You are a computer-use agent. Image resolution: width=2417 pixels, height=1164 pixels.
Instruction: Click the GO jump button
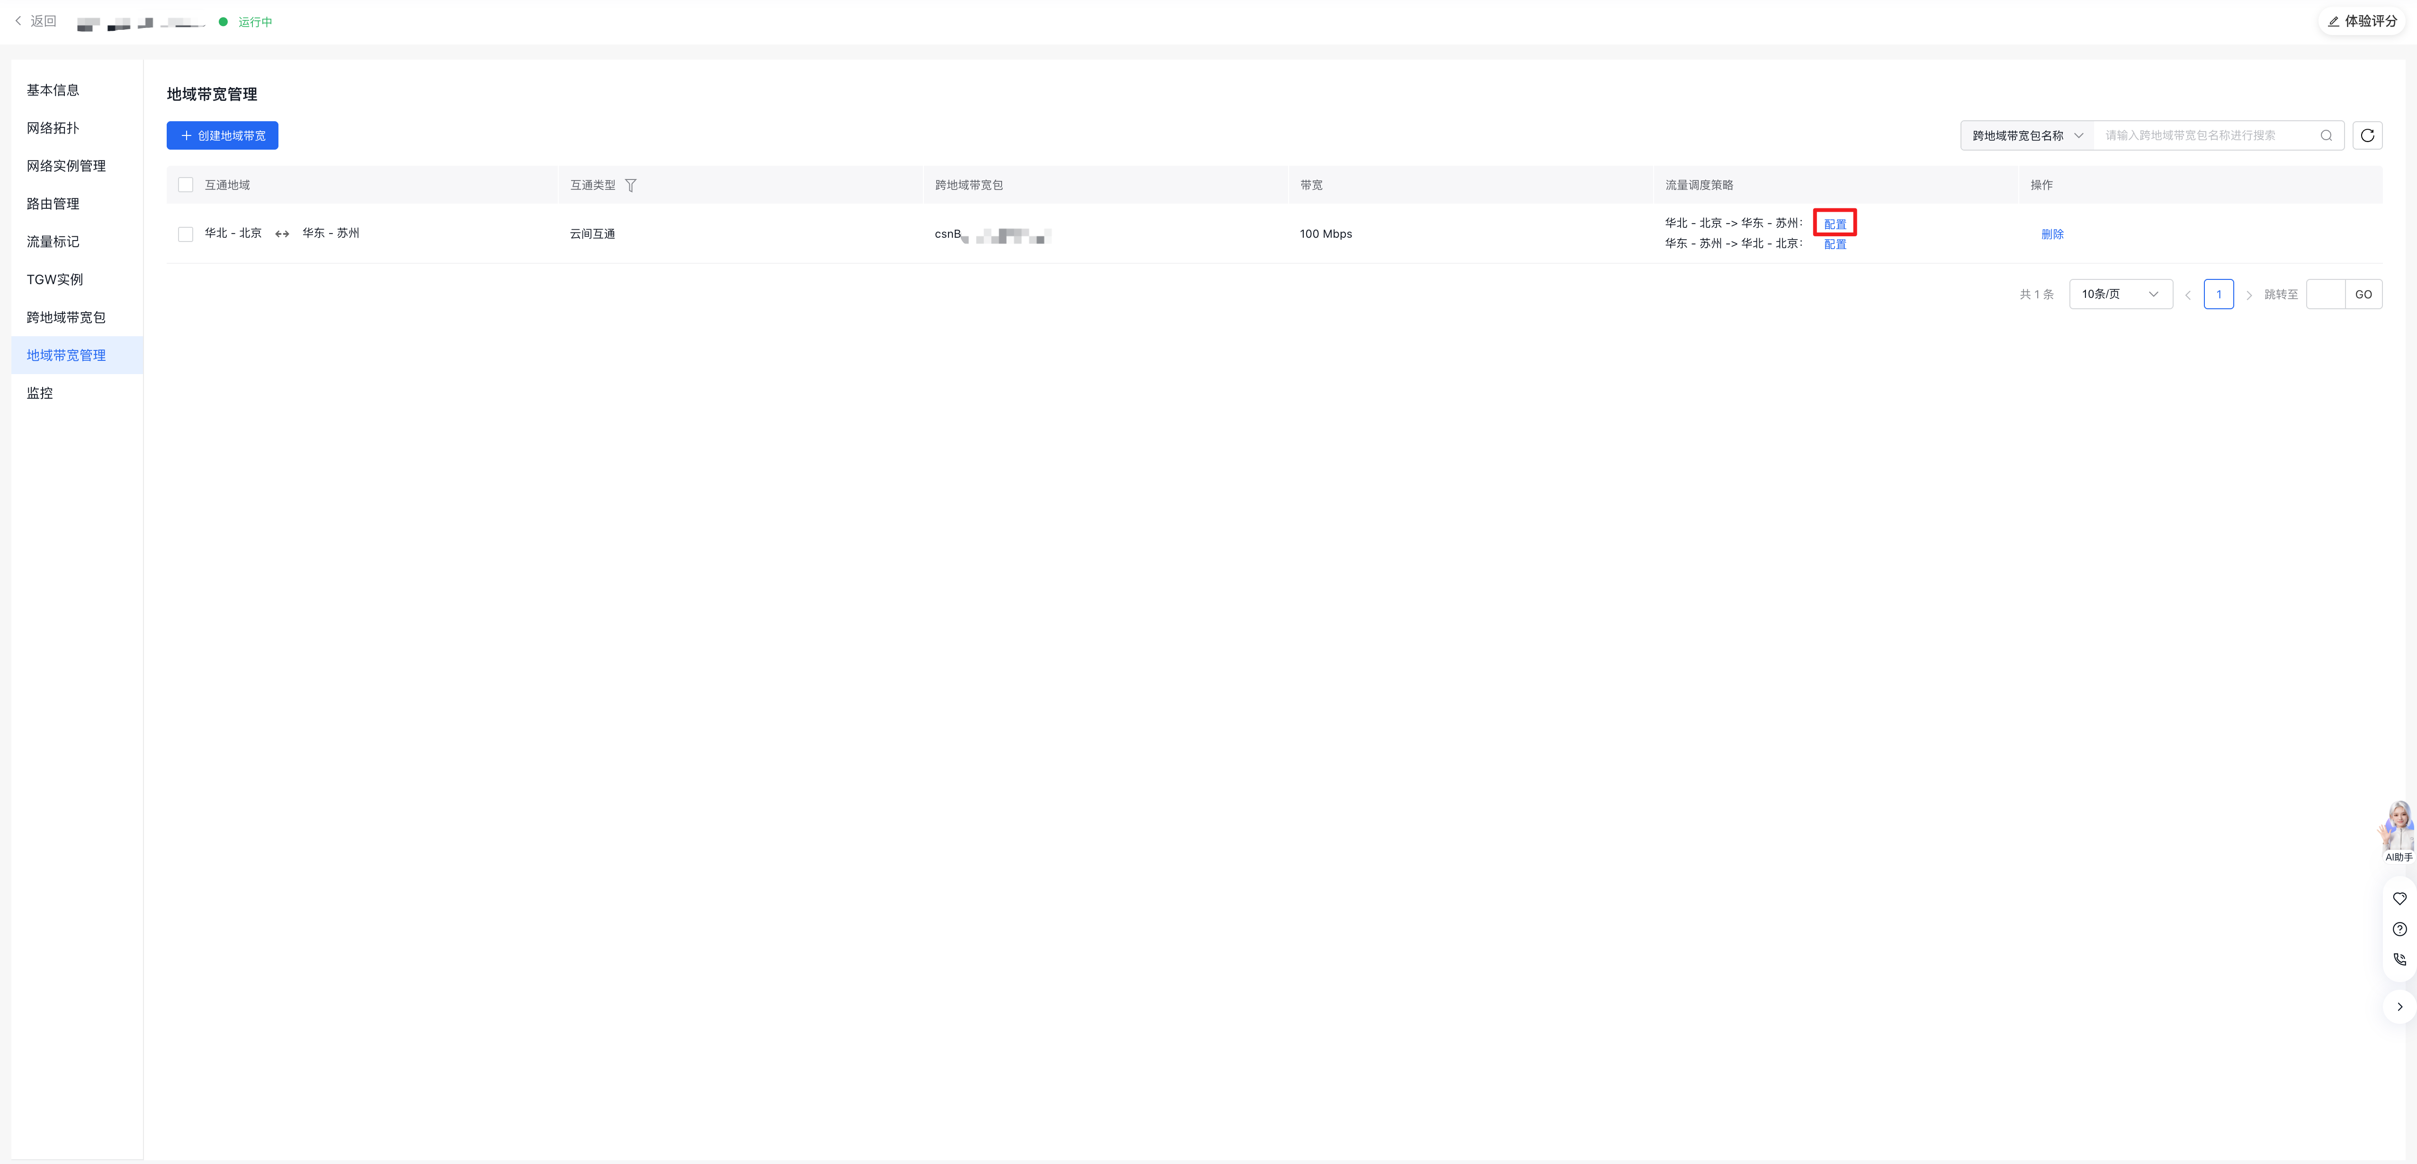2363,294
